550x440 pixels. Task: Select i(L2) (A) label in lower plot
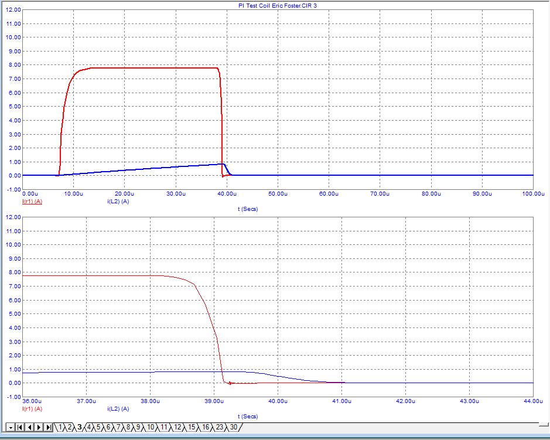pos(118,409)
